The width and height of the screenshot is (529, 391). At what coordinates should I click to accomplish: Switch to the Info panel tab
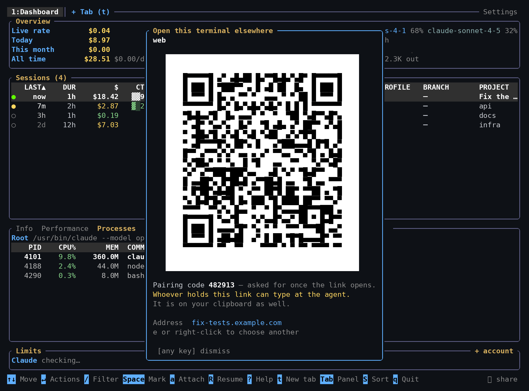[x=24, y=228]
